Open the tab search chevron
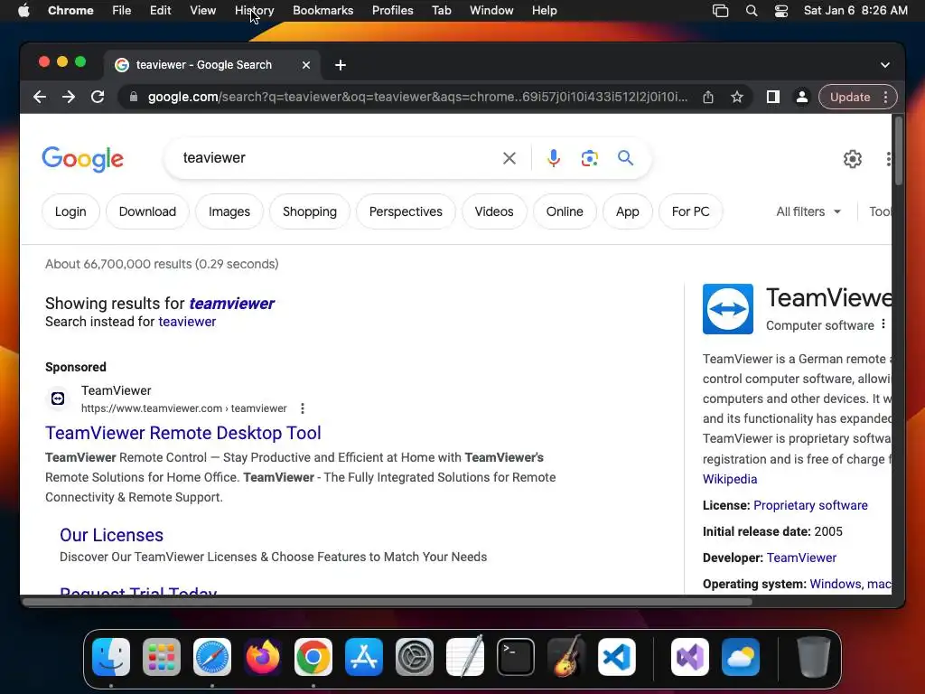The image size is (925, 694). click(x=885, y=65)
